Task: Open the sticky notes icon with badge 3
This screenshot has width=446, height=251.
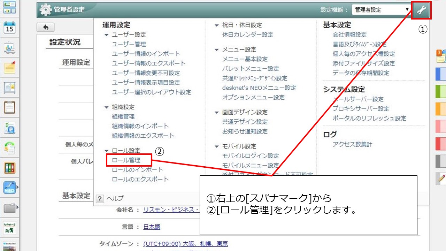Action: point(441,56)
